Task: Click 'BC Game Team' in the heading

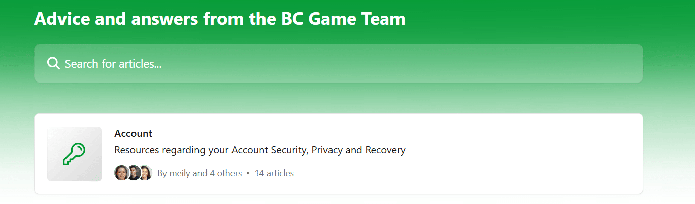Action: 343,19
